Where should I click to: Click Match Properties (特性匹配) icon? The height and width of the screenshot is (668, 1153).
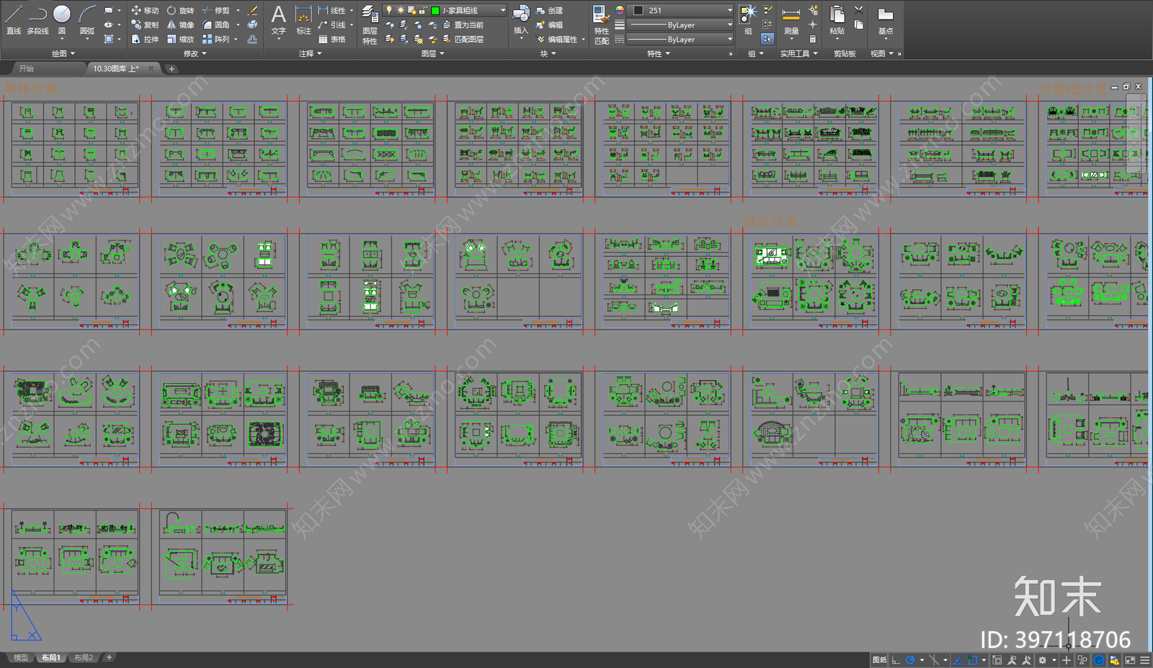click(601, 25)
